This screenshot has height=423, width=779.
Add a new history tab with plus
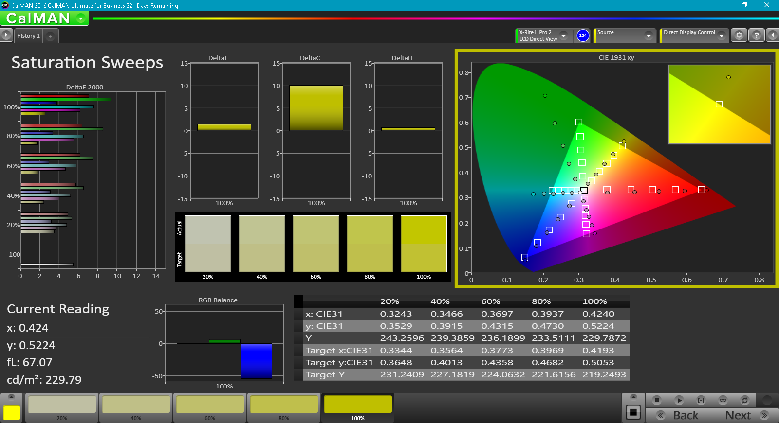point(50,36)
